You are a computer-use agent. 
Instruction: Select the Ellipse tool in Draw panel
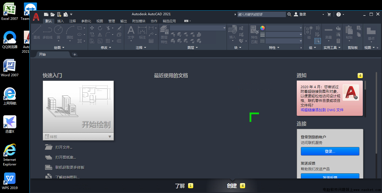pyautogui.click(x=79, y=35)
